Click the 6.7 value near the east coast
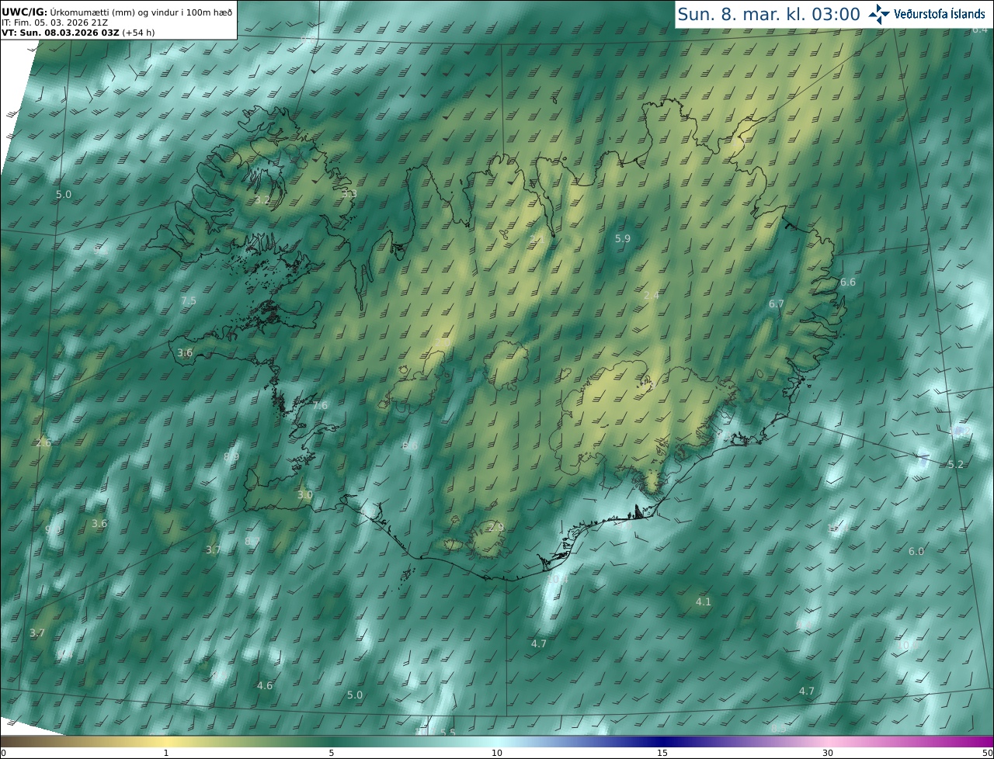The image size is (994, 759). pyautogui.click(x=777, y=304)
